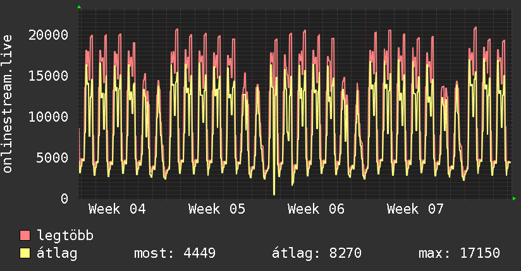521x271 pixels.
Task: Click the most: 4449 current value
Action: point(175,253)
